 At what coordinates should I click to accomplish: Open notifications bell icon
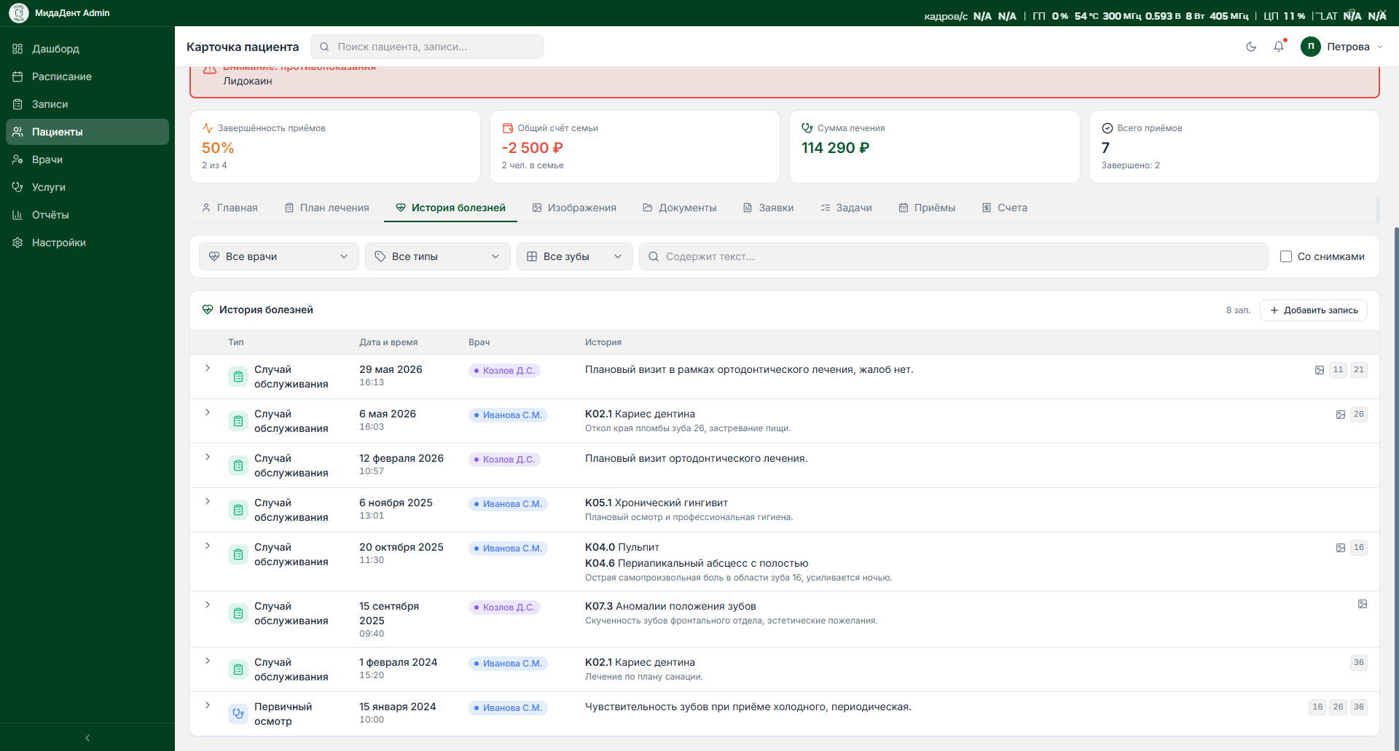(1279, 47)
